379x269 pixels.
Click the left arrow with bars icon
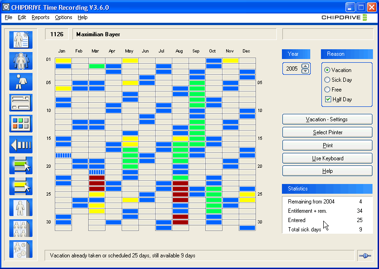21,144
